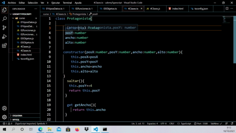Switch to tsconfig.json tab
This screenshot has height=133, width=236.
(201, 8)
